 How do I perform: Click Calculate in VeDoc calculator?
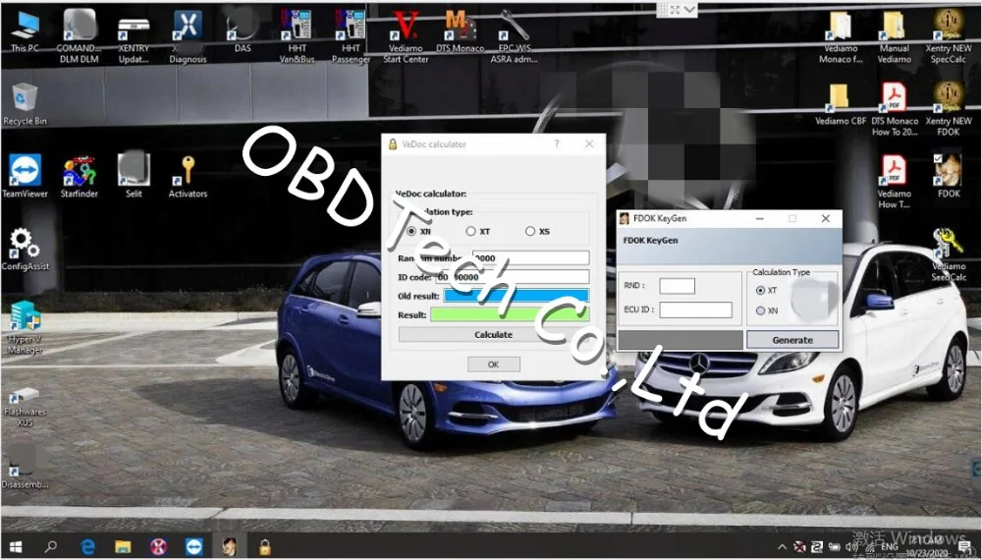coord(493,334)
